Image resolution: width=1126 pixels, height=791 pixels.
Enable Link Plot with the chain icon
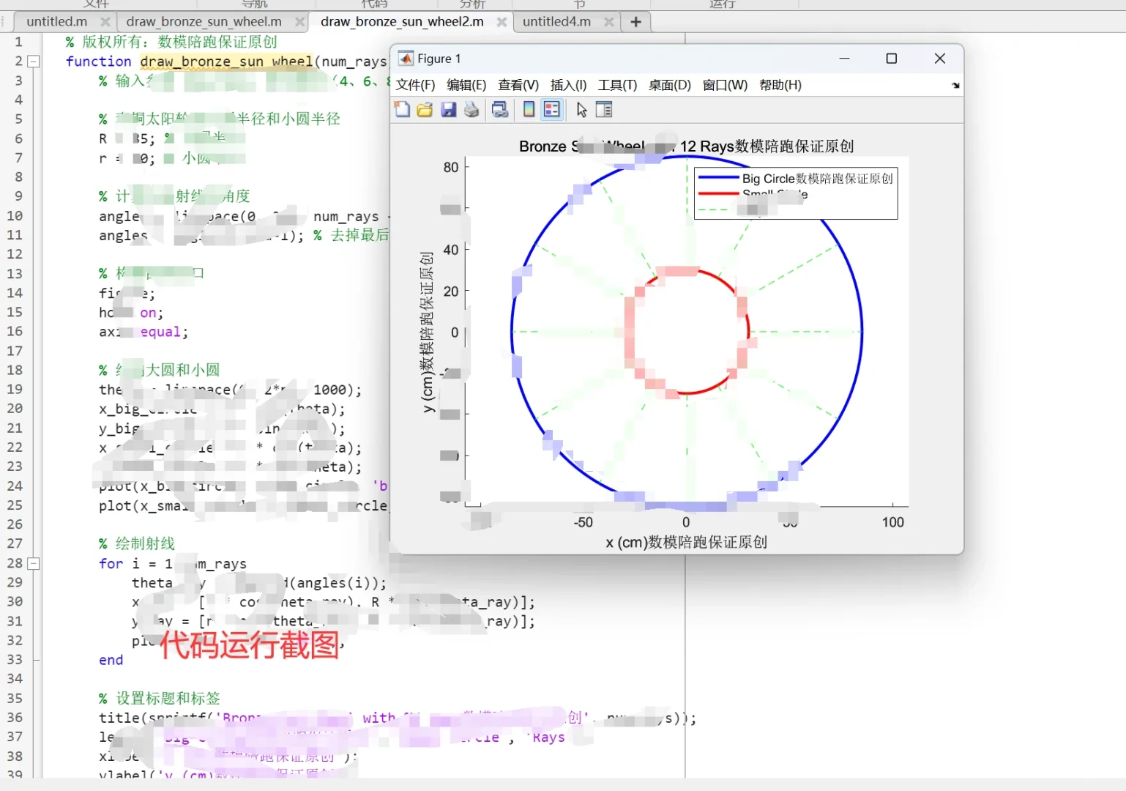pos(500,109)
